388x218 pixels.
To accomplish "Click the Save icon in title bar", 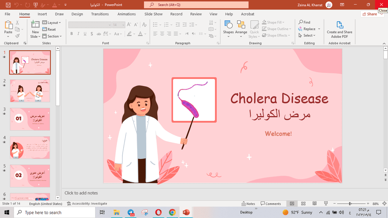I will 8,5.
